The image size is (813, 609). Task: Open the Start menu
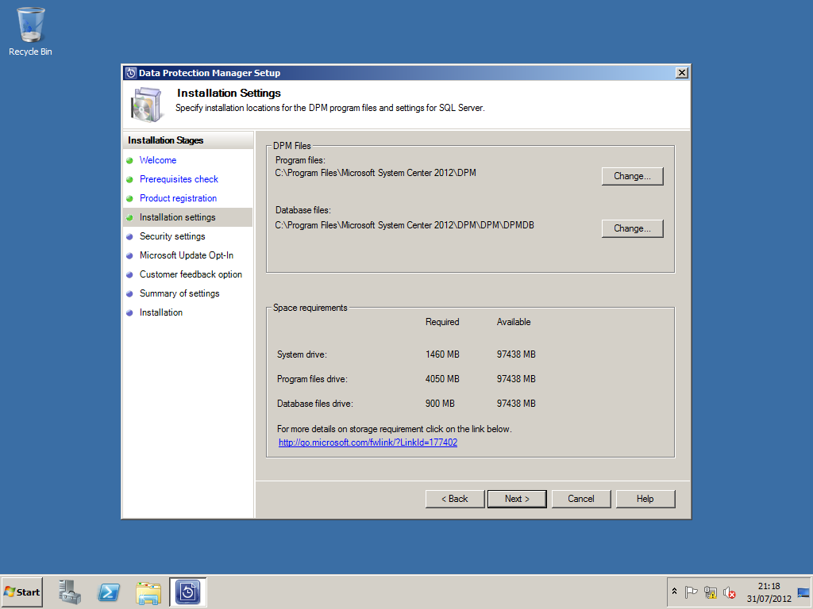point(21,592)
